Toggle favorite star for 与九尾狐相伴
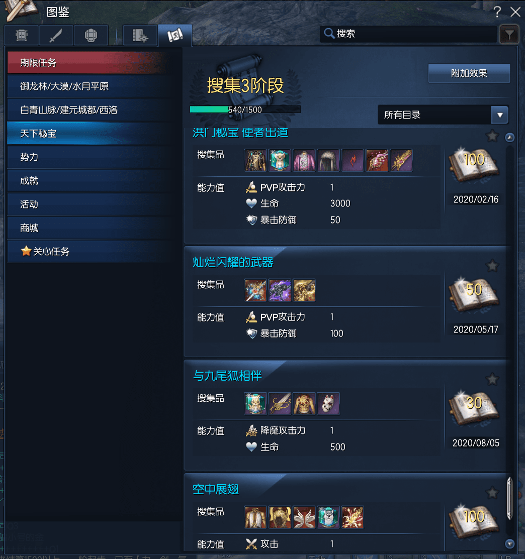525x559 pixels. pos(492,379)
